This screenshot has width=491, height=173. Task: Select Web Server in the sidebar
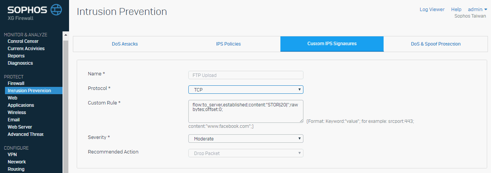click(x=20, y=127)
